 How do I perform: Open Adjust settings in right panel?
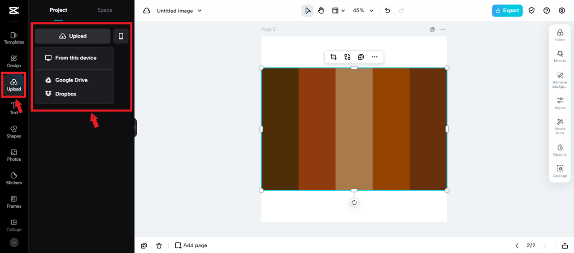pos(560,103)
